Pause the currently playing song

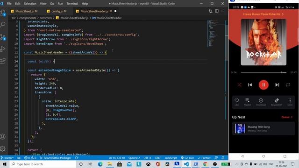pyautogui.click(x=263, y=85)
